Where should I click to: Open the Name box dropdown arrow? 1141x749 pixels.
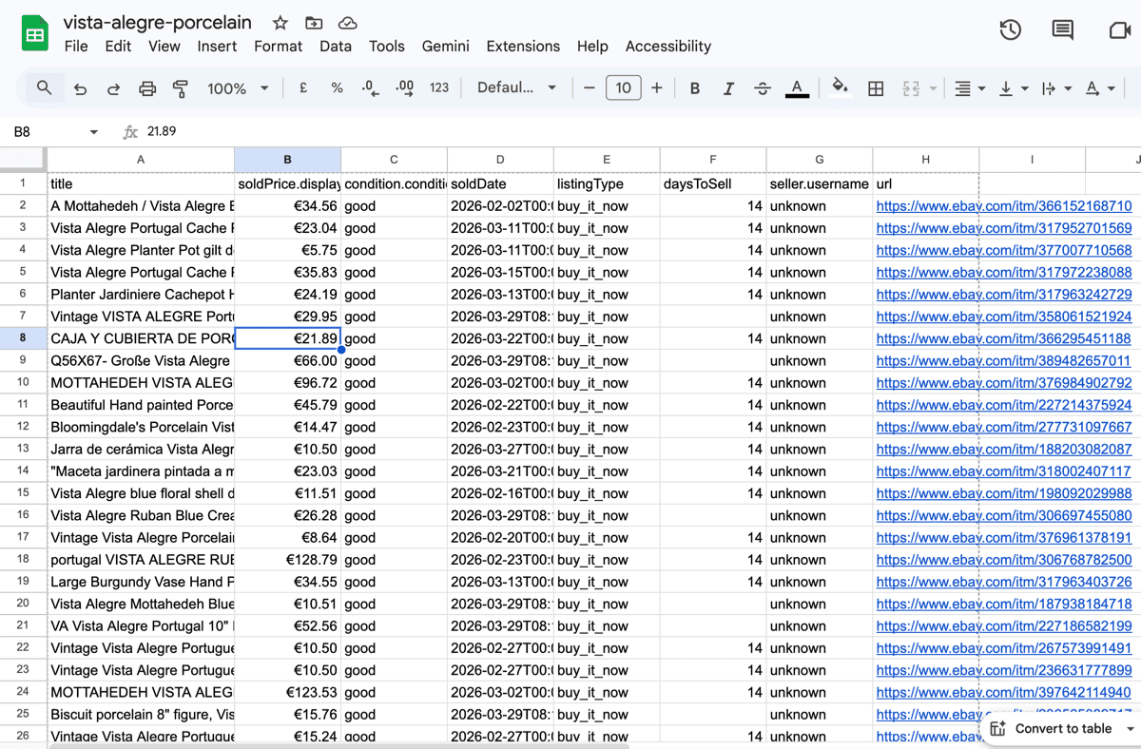coord(93,132)
